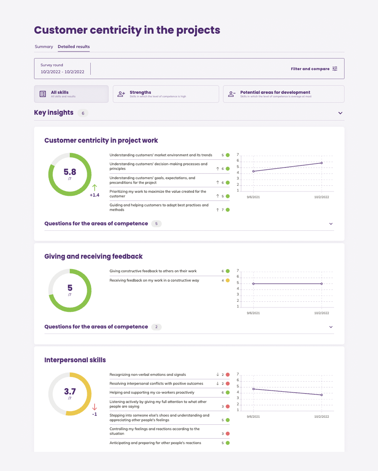Click the 'Interpersonal skills' section heading
378x471 pixels.
[75, 360]
